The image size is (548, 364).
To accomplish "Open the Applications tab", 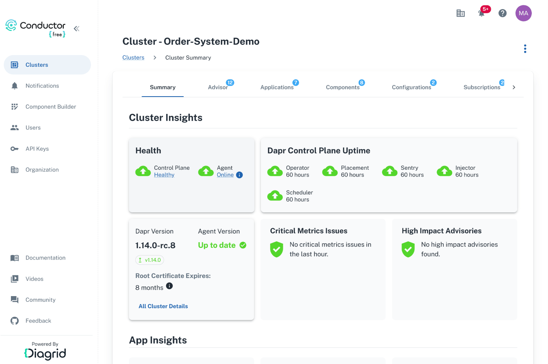I will tap(277, 87).
